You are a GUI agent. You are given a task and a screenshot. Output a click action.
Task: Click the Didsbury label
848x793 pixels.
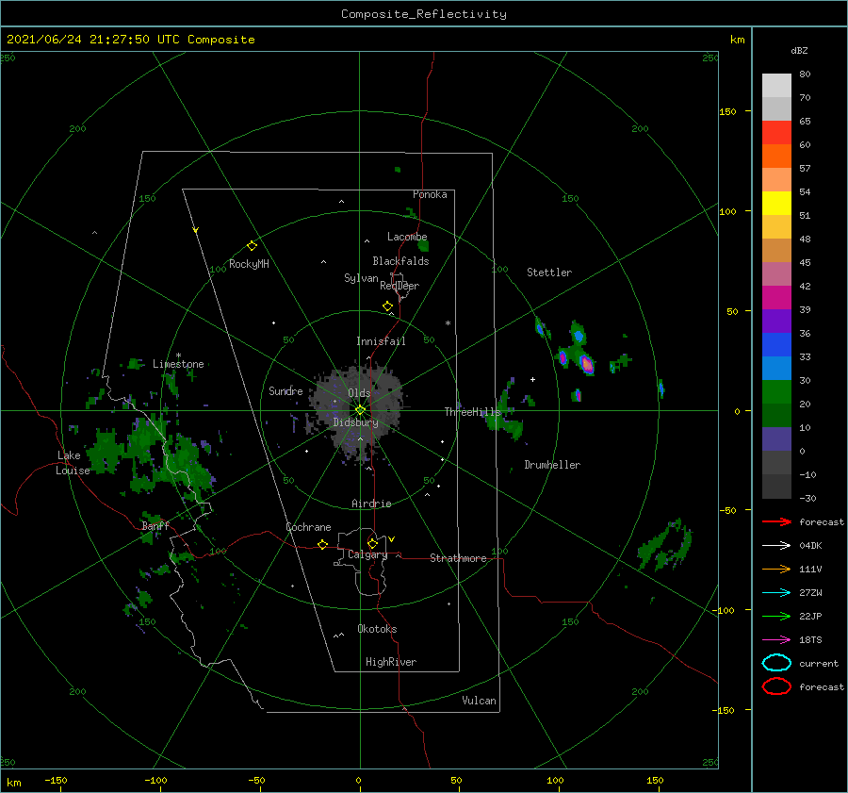pyautogui.click(x=355, y=422)
